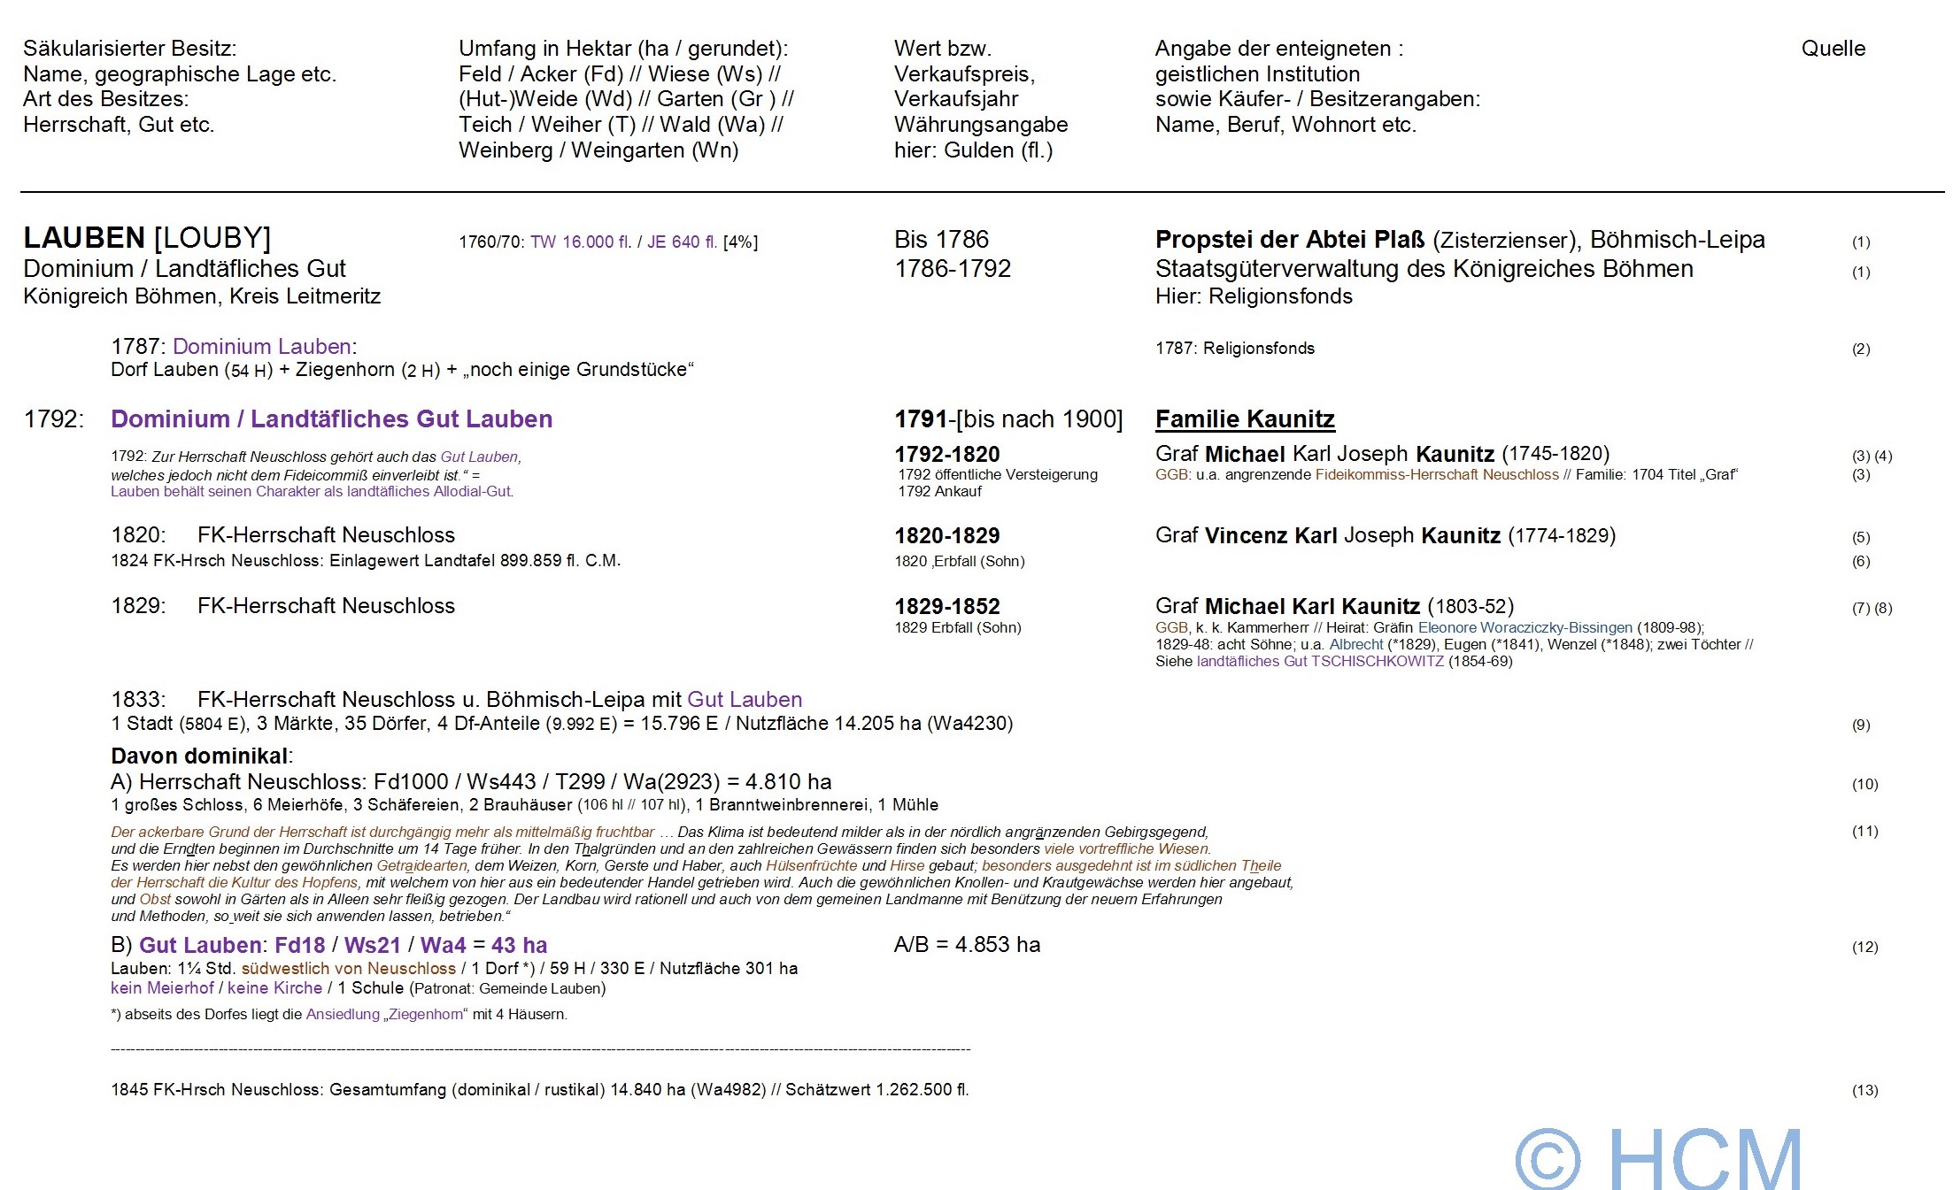Click the underlined 'Familie Kaunitz' heading
This screenshot has height=1190, width=1953.
tap(1244, 418)
